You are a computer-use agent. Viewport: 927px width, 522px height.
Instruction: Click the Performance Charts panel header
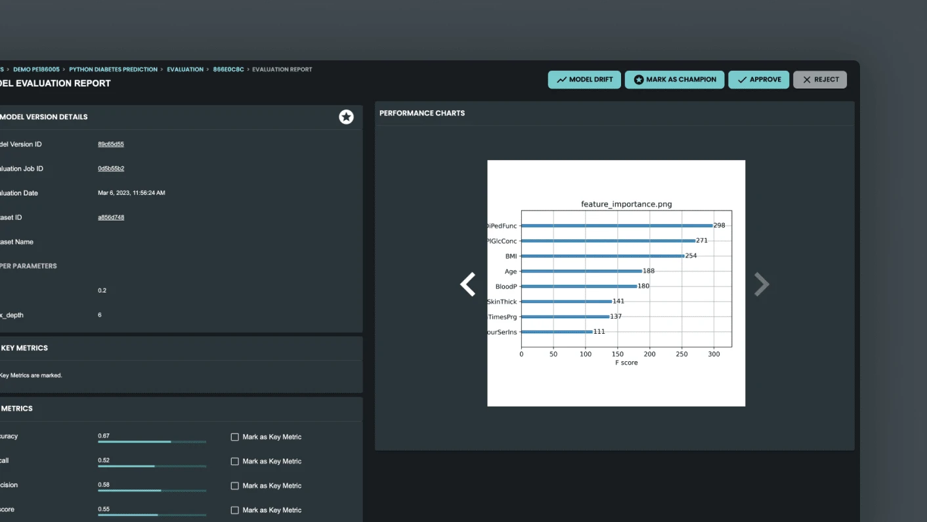click(422, 113)
